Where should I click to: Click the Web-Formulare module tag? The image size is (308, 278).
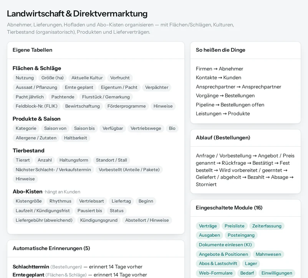(x=216, y=273)
